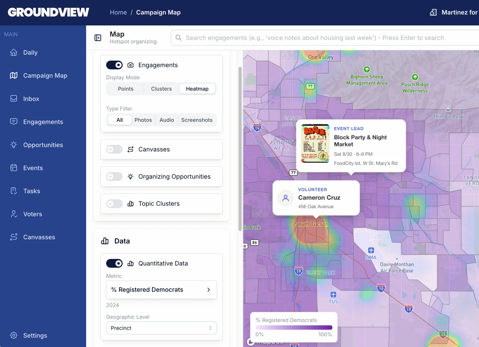Open Martinez campaign organization switcher
479x347 pixels.
pyautogui.click(x=454, y=12)
